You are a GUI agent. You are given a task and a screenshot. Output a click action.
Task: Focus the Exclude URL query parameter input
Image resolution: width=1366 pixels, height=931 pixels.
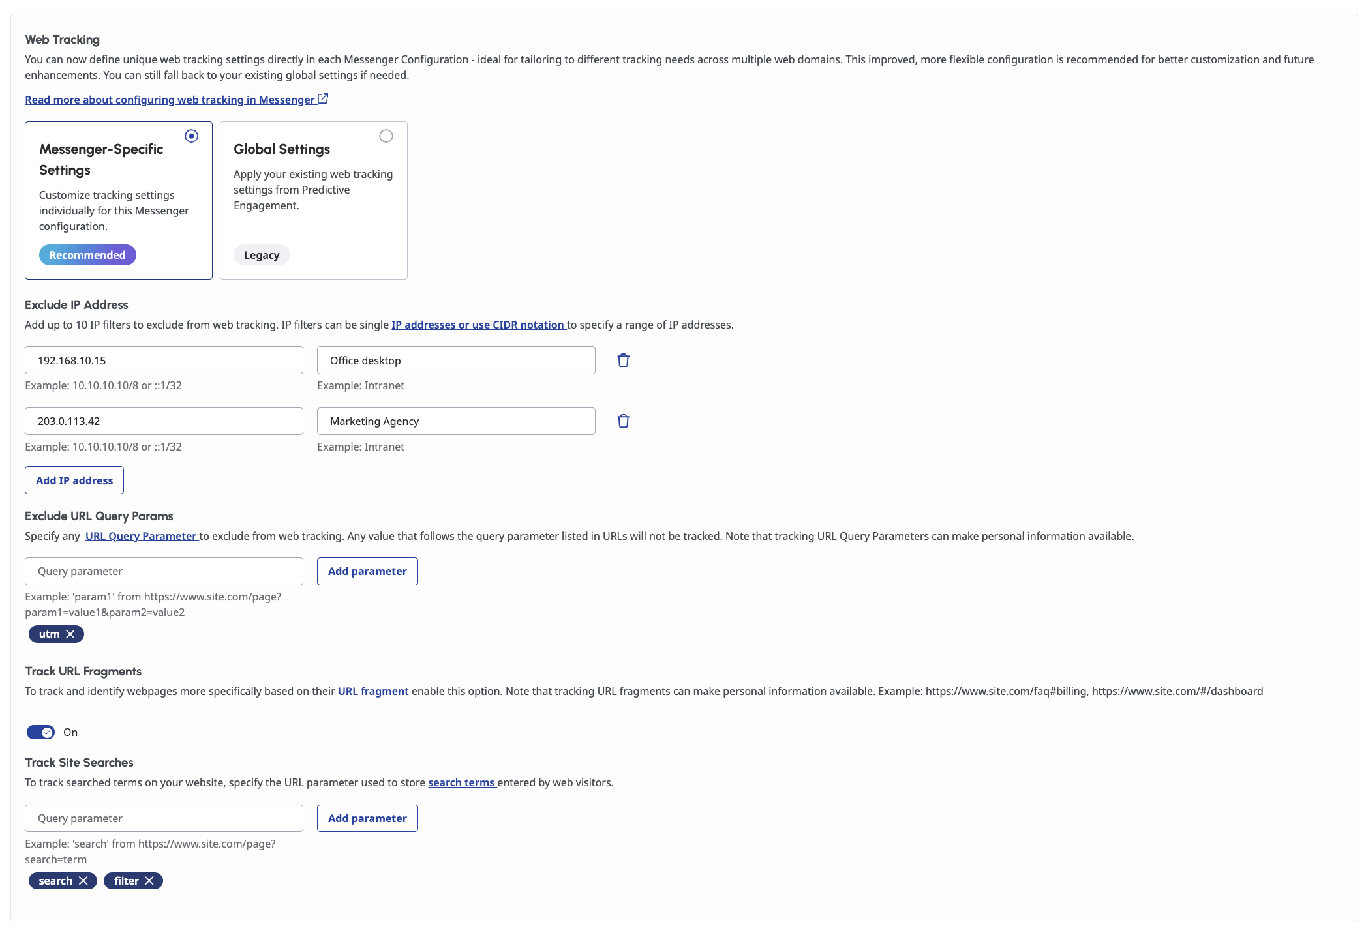pos(164,571)
